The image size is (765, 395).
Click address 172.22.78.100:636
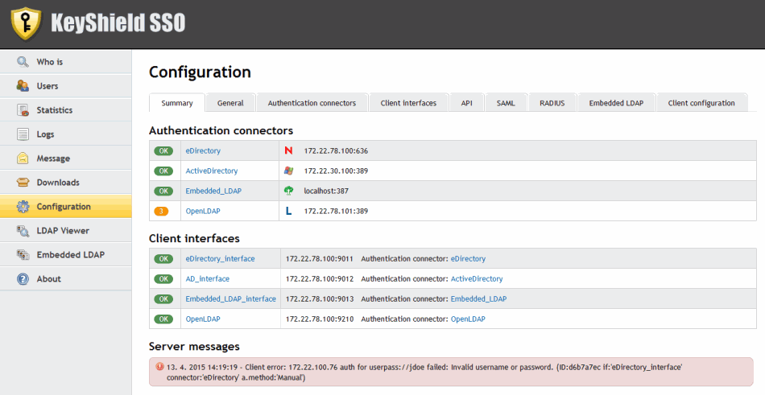pos(336,150)
